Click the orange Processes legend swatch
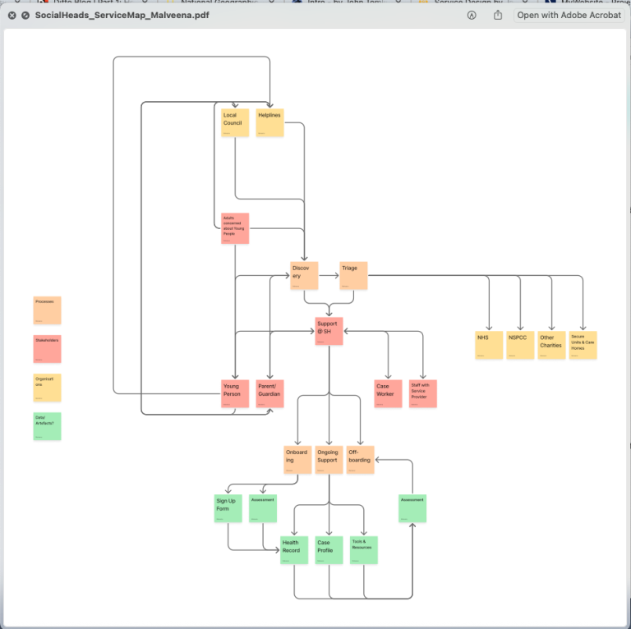631x629 pixels. (47, 310)
